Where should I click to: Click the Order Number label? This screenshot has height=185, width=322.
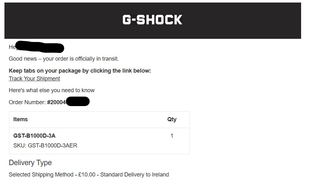coord(27,102)
